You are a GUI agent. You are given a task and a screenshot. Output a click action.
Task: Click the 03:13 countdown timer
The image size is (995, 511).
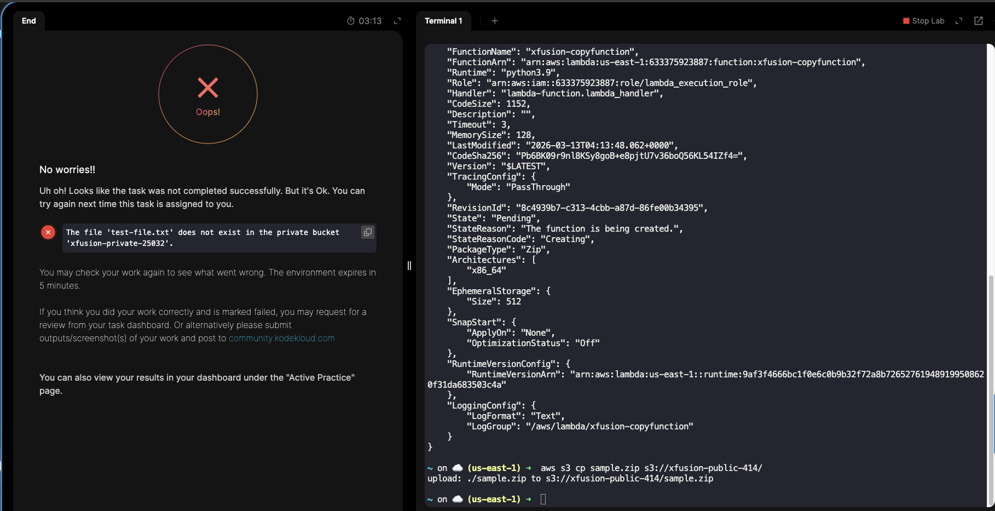point(370,21)
